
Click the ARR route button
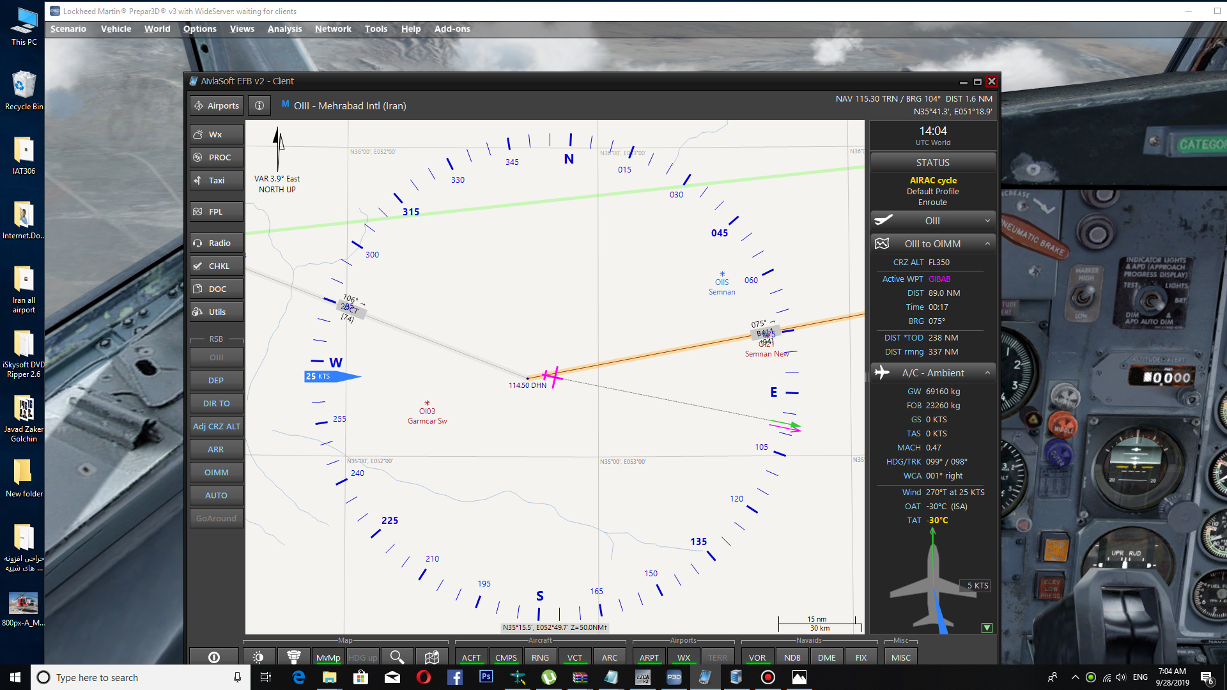click(x=217, y=449)
